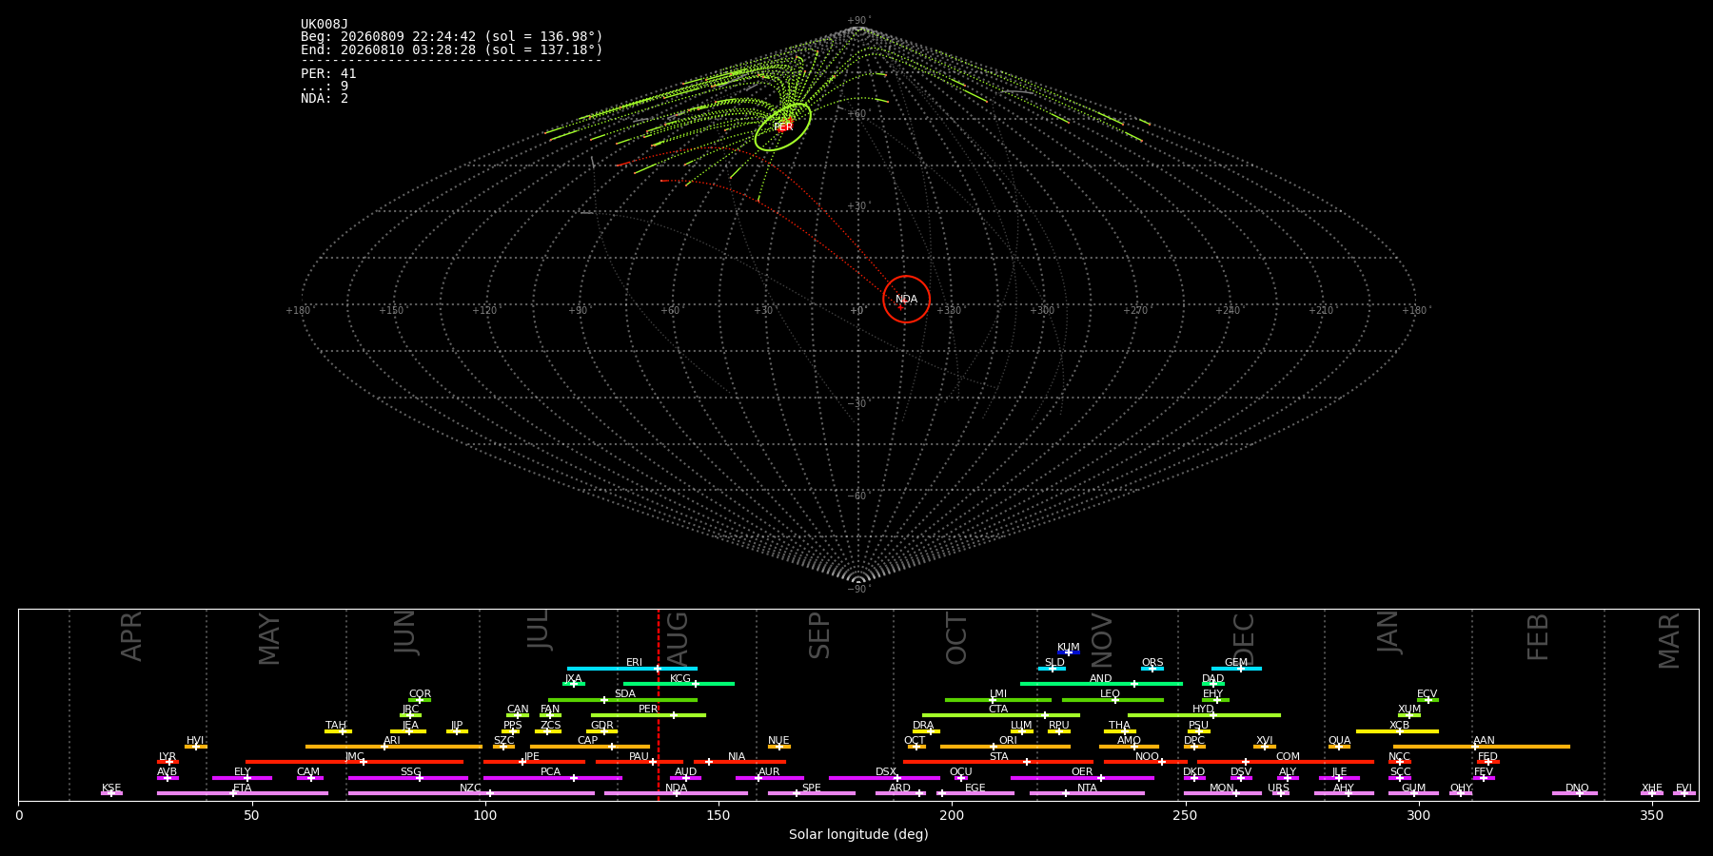This screenshot has width=1713, height=856.
Task: Click the SDA shower bar
Action: (622, 700)
